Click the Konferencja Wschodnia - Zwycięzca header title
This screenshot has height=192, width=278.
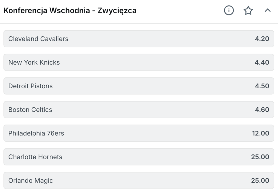(70, 11)
